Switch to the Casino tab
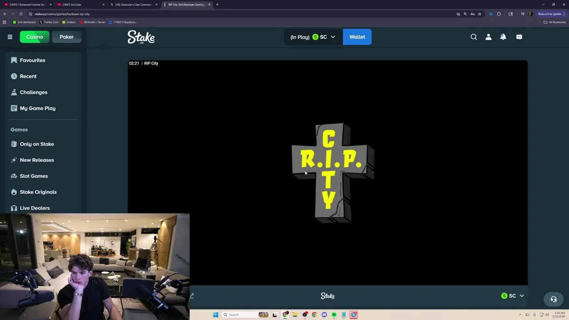Screen dimensions: 569x320 point(34,37)
